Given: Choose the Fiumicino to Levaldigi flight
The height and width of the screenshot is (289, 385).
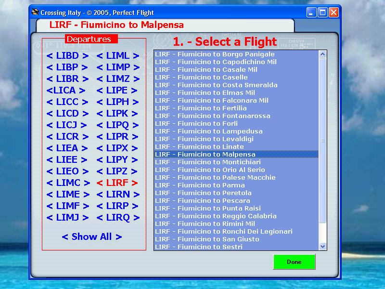Looking at the screenshot, I should (x=236, y=139).
